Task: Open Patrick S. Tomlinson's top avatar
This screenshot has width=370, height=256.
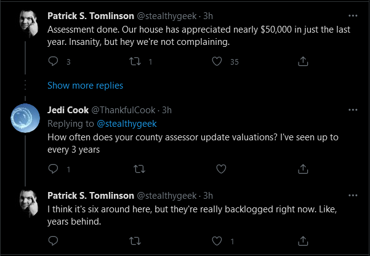Action: tap(28, 24)
